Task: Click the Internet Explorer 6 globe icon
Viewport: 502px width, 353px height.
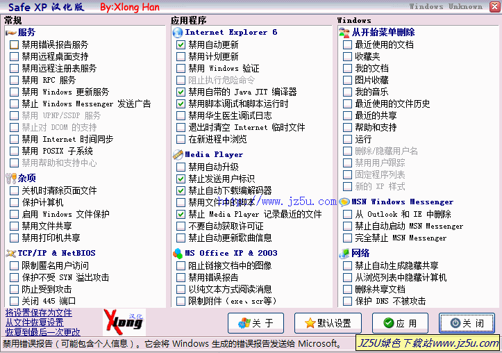Action: coord(177,33)
